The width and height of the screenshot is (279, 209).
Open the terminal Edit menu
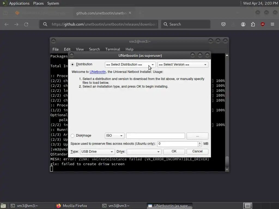pyautogui.click(x=67, y=50)
